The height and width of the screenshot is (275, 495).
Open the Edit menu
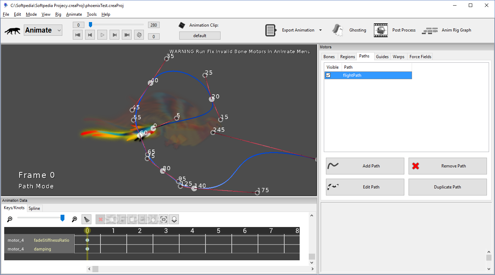(x=18, y=14)
